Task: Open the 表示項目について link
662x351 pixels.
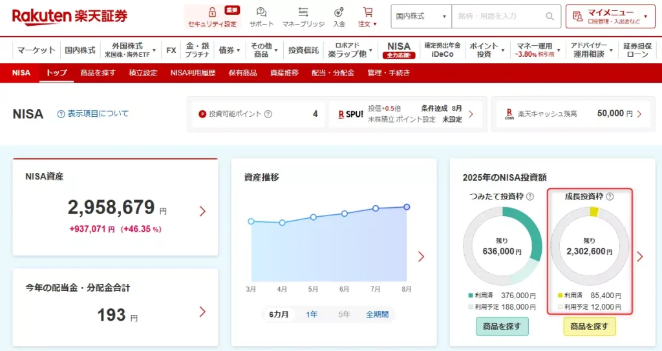Action: click(98, 114)
